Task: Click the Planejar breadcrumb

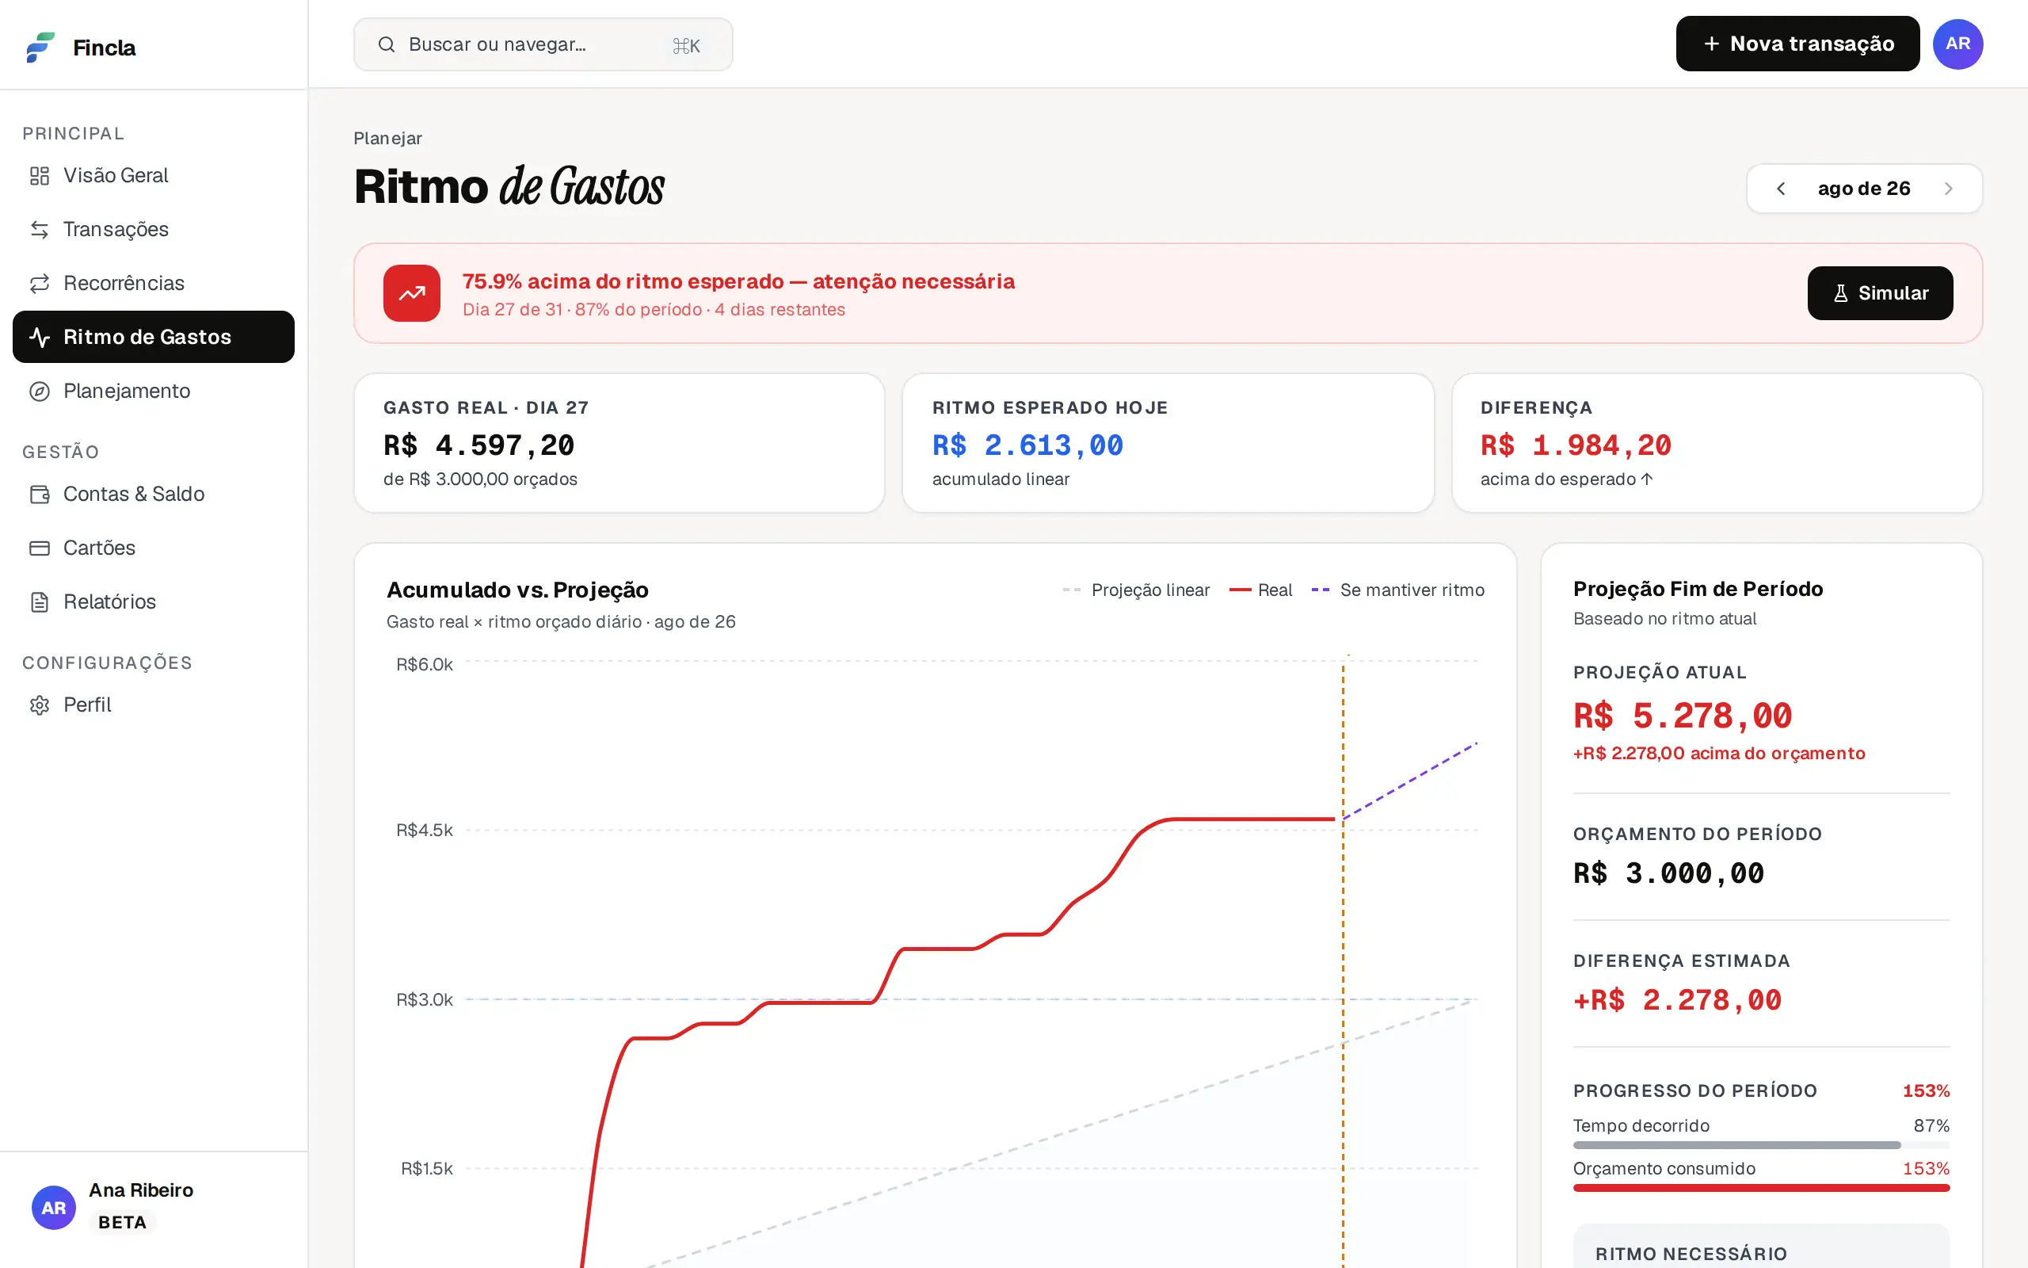Action: click(388, 139)
